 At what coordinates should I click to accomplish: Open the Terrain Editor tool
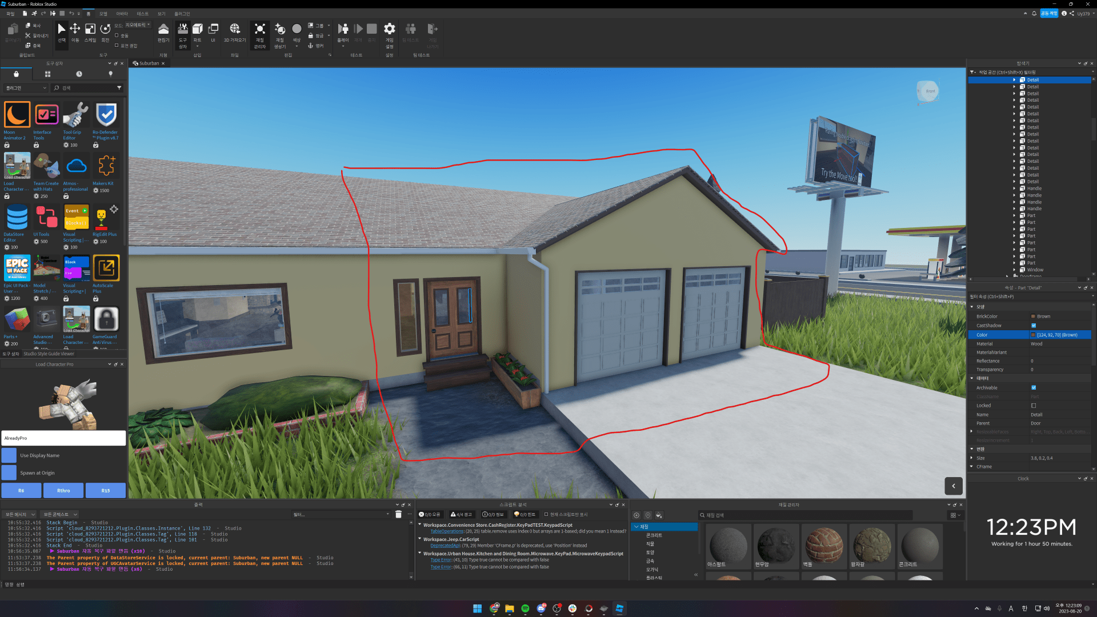[x=163, y=31]
